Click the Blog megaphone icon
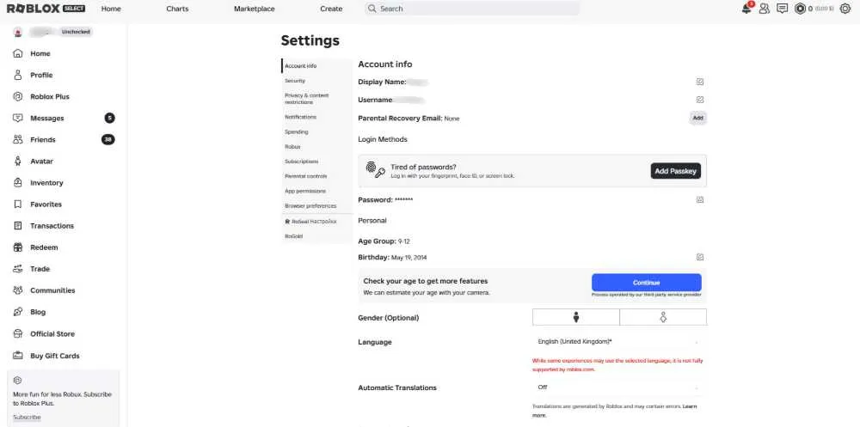This screenshot has height=427, width=860. coord(18,312)
